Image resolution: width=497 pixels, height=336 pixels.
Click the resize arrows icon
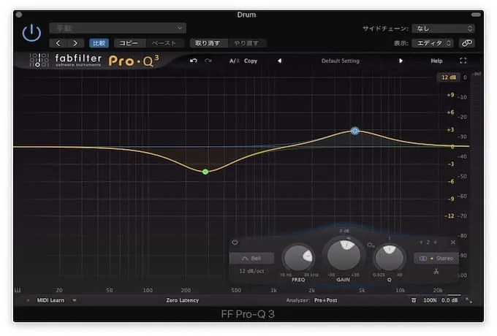468,300
